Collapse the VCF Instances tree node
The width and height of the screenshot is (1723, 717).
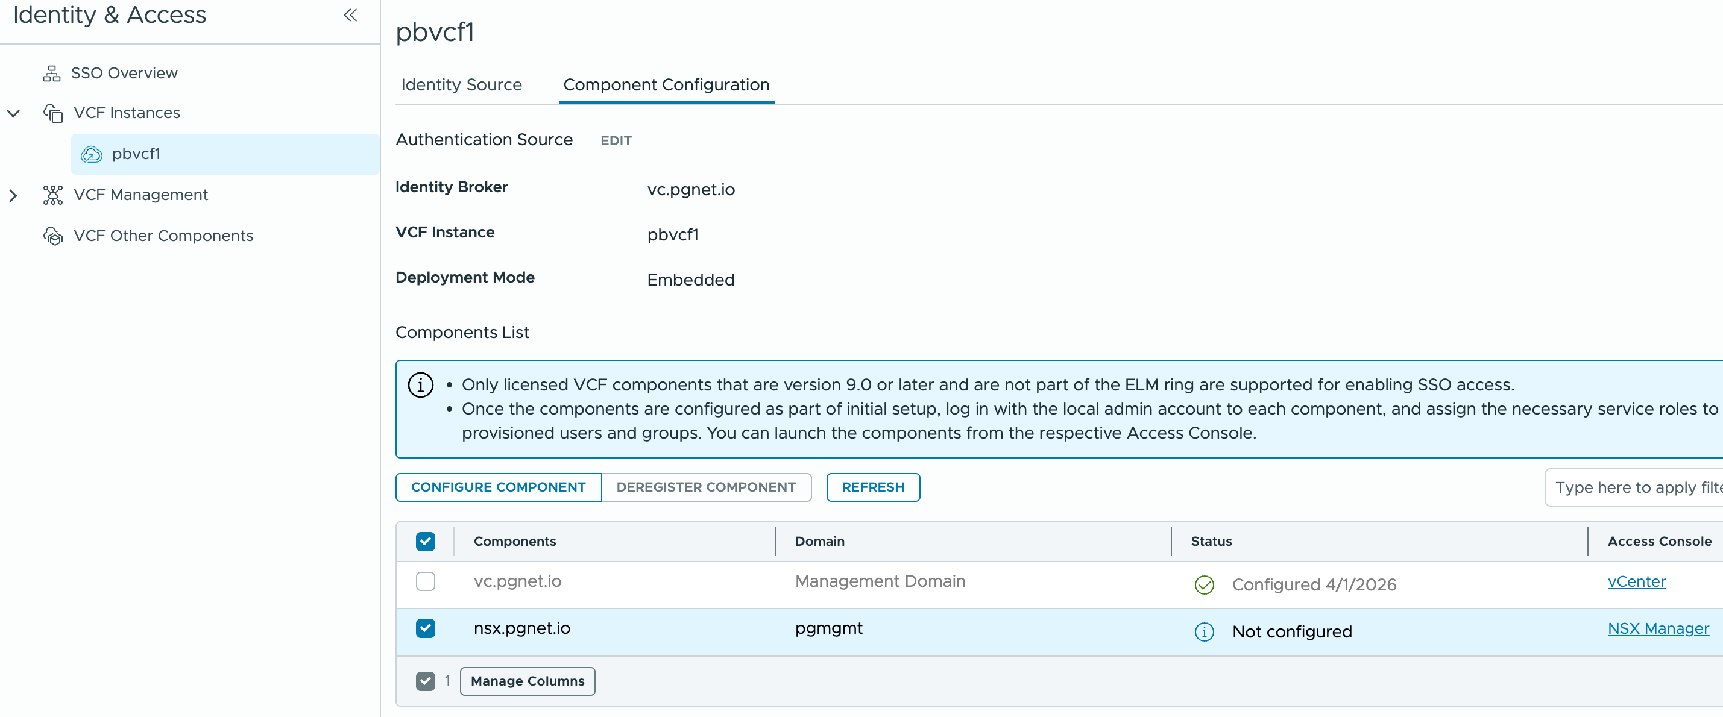13,113
